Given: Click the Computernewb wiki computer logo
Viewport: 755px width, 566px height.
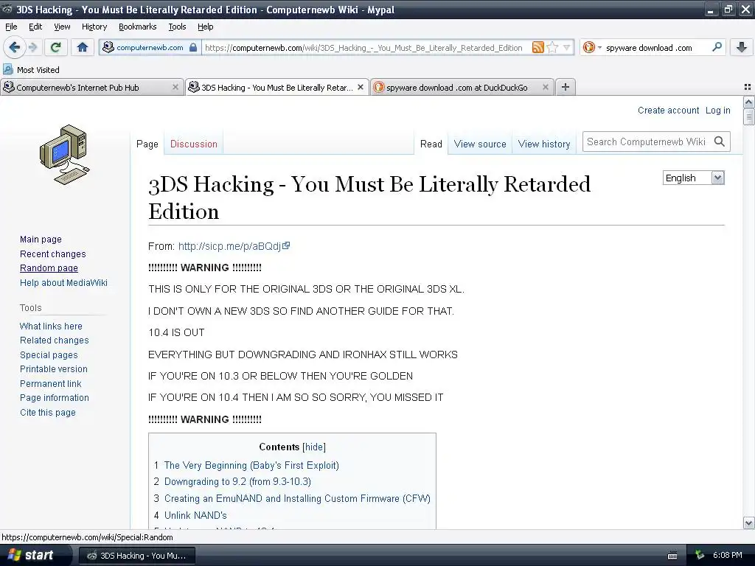Looking at the screenshot, I should 65,155.
